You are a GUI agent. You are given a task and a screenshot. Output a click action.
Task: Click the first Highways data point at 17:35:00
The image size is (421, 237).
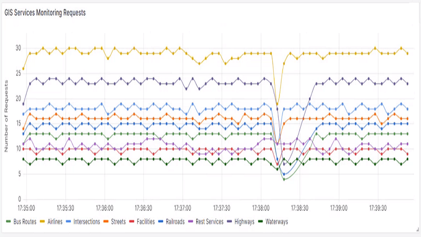[x=23, y=103]
